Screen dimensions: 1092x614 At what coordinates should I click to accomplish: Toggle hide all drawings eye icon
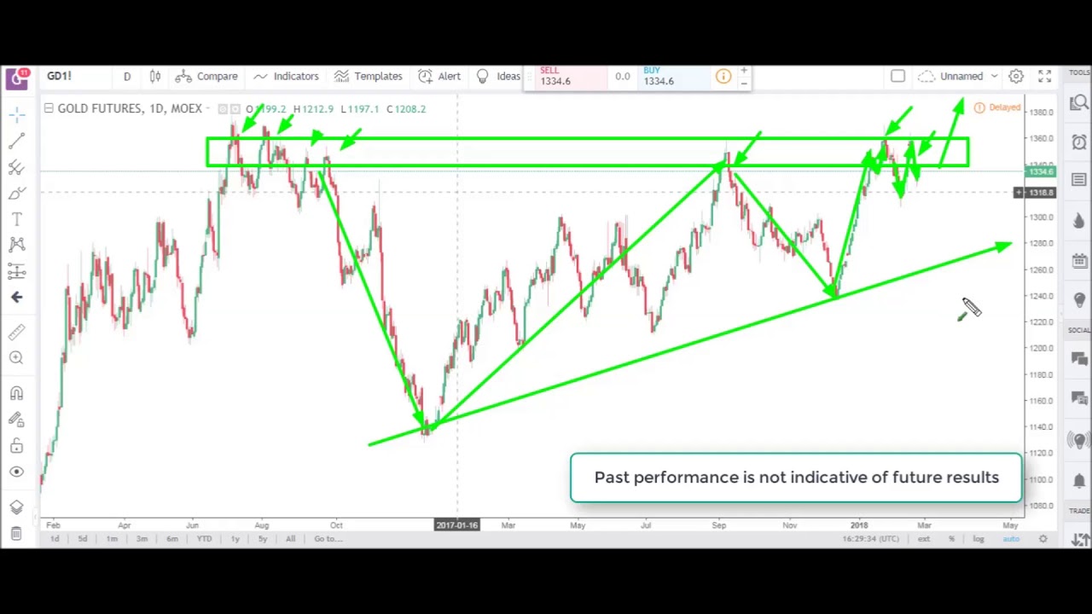(x=16, y=472)
